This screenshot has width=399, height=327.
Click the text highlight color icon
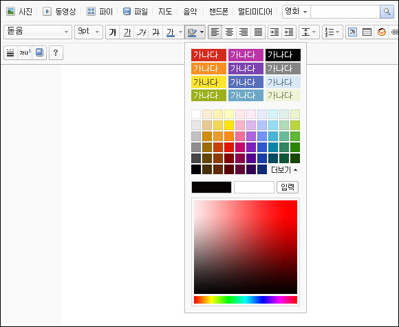point(192,32)
